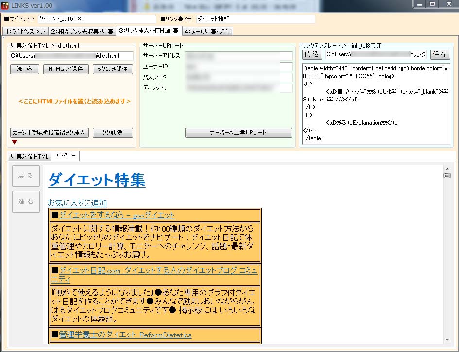
Task: Click 読込 button in リンクテンプレート panel
Action: pyautogui.click(x=312, y=54)
